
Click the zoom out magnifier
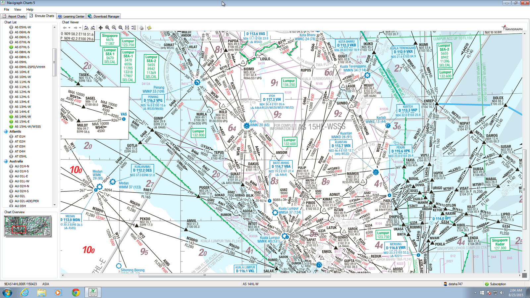[114, 28]
